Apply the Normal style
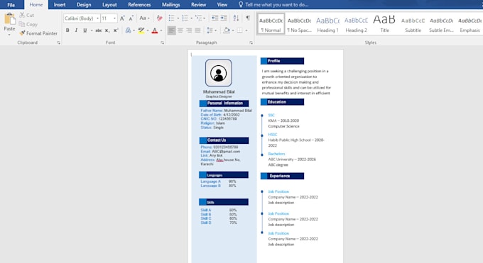 coord(271,24)
